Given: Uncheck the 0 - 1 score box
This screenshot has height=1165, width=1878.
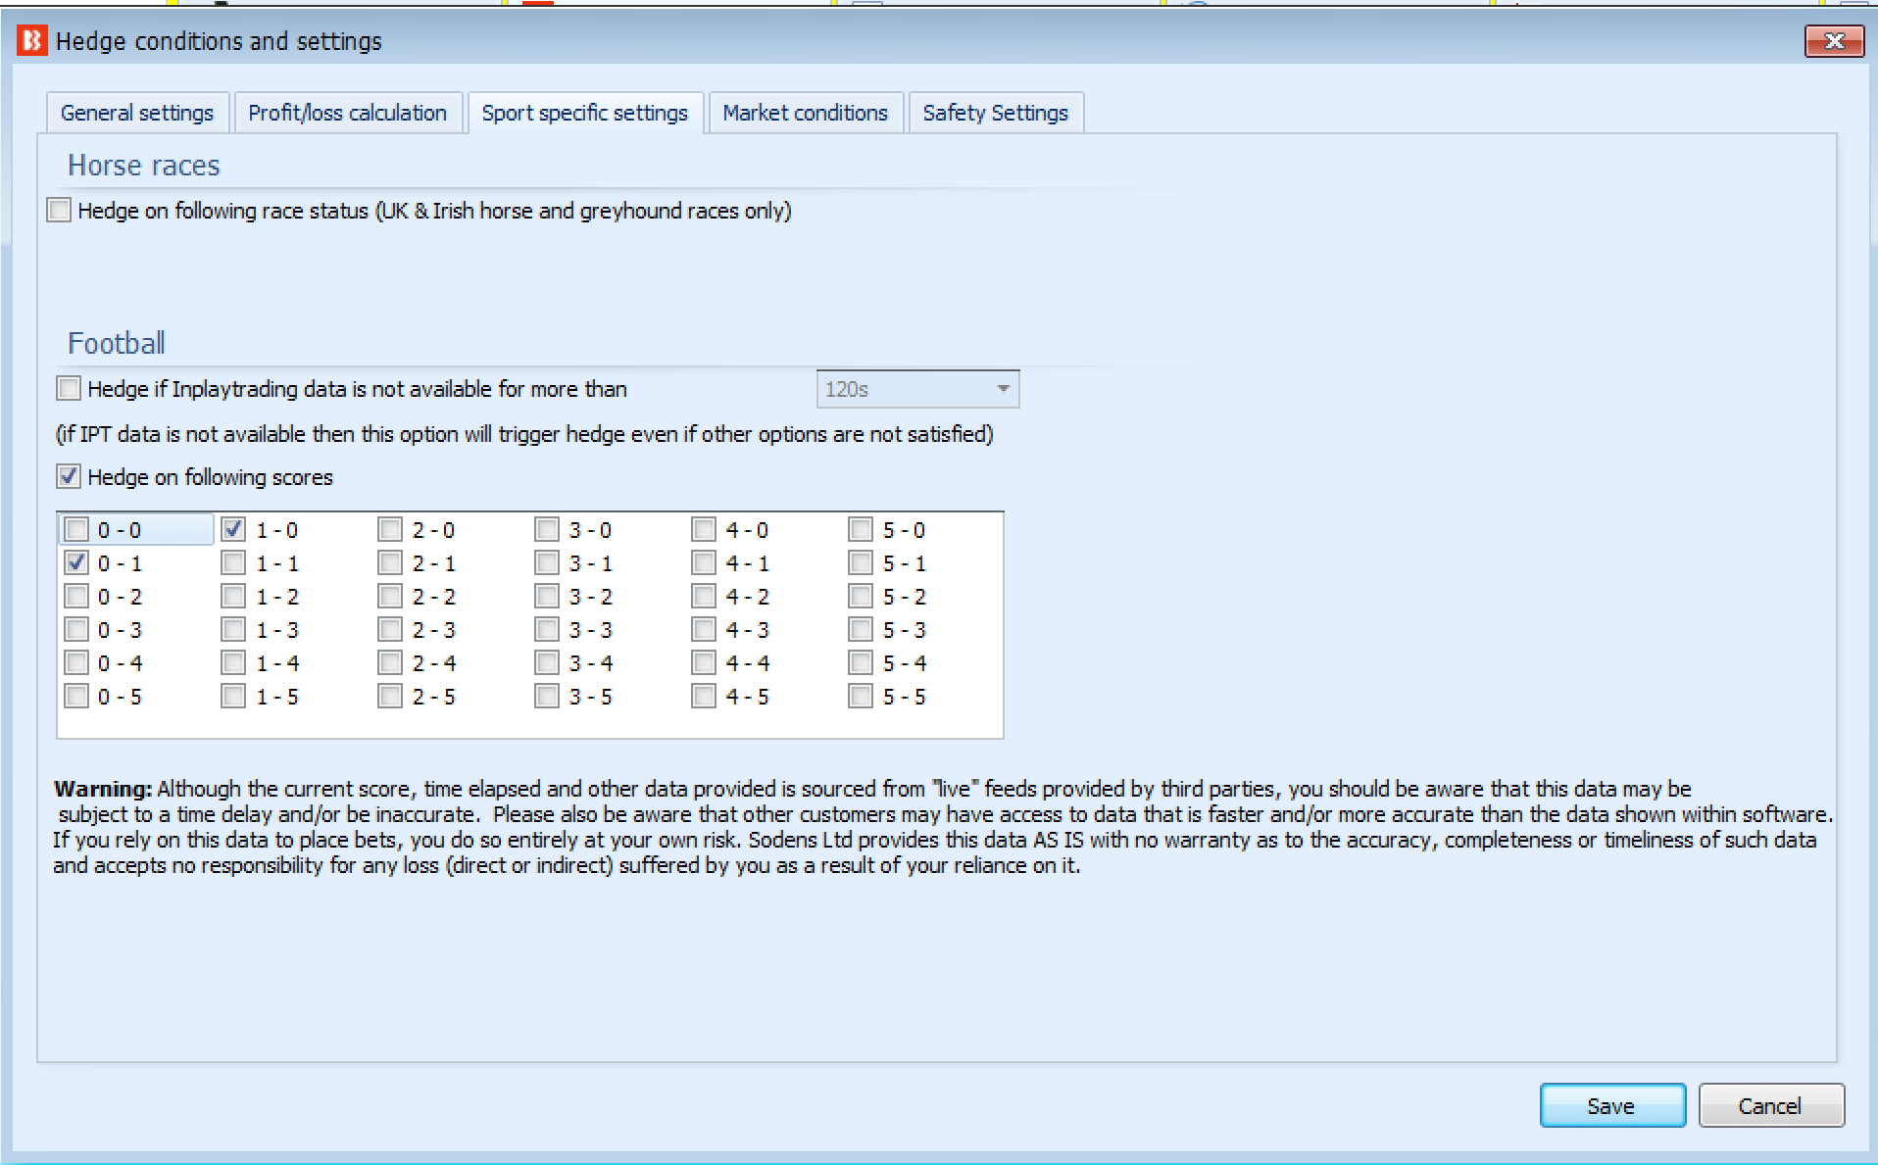Looking at the screenshot, I should [x=76, y=562].
